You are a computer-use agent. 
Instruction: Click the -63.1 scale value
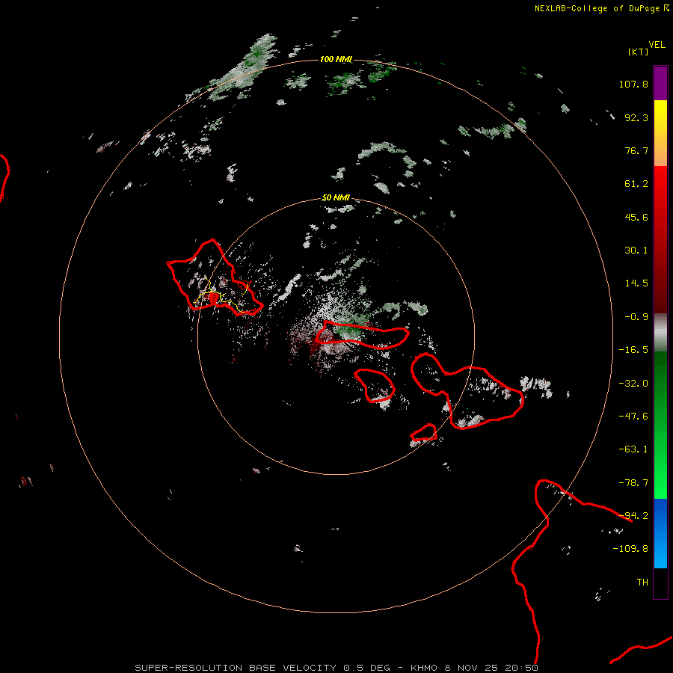(x=633, y=449)
